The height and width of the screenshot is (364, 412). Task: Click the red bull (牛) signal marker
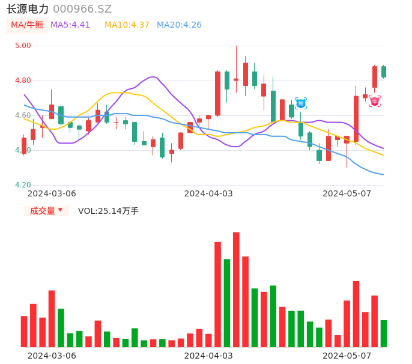tap(375, 101)
